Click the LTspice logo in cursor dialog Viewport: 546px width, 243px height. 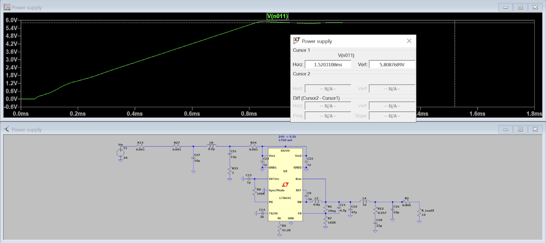(x=296, y=41)
